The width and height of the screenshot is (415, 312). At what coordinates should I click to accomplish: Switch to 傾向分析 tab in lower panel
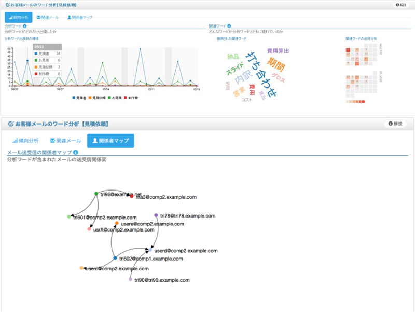click(x=25, y=141)
